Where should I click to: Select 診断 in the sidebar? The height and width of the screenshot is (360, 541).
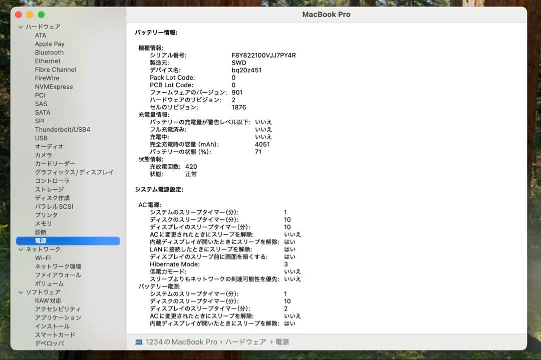coord(41,232)
